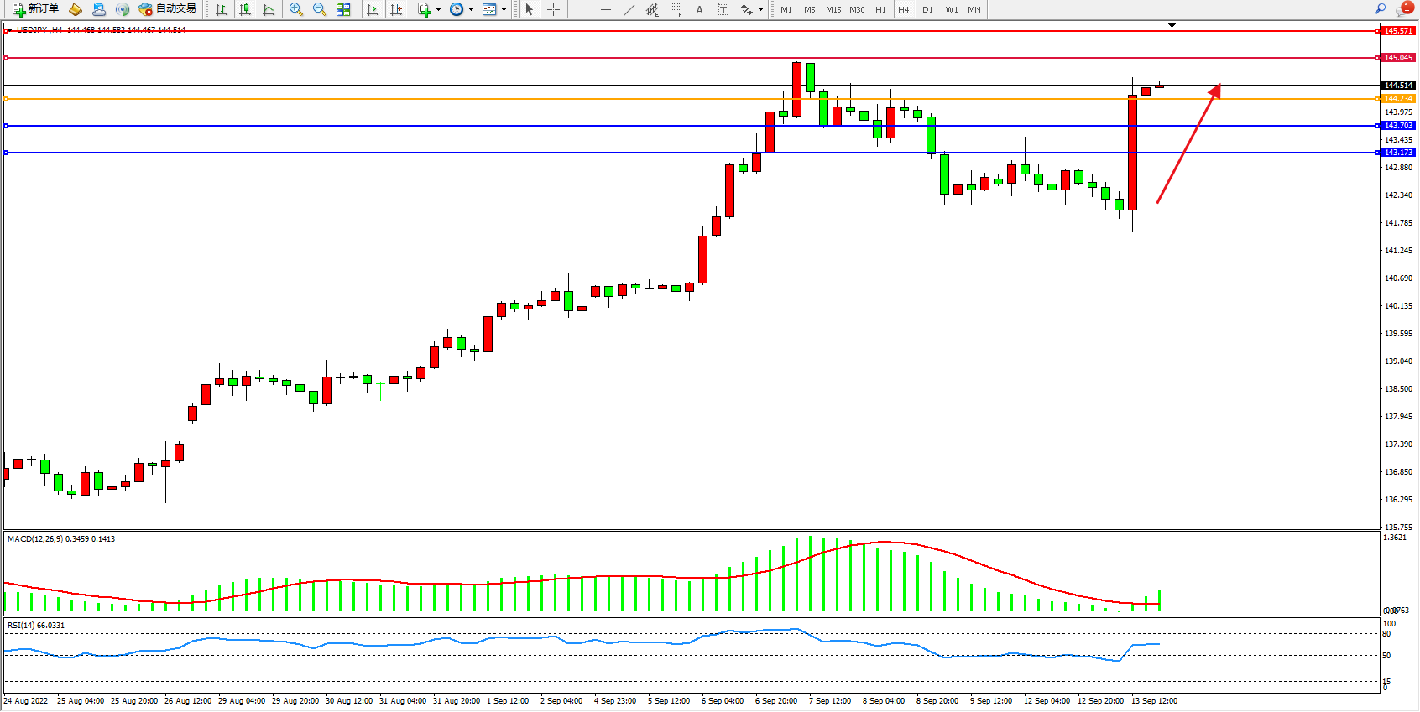Open the search magnifier at top right

coord(1380,9)
